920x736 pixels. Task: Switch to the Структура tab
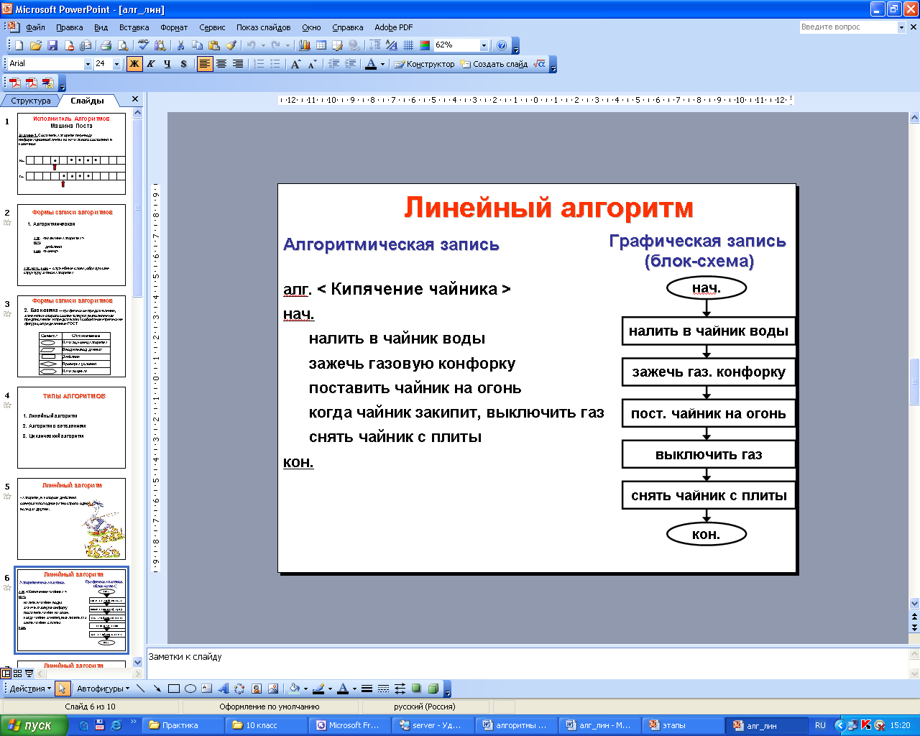[31, 101]
